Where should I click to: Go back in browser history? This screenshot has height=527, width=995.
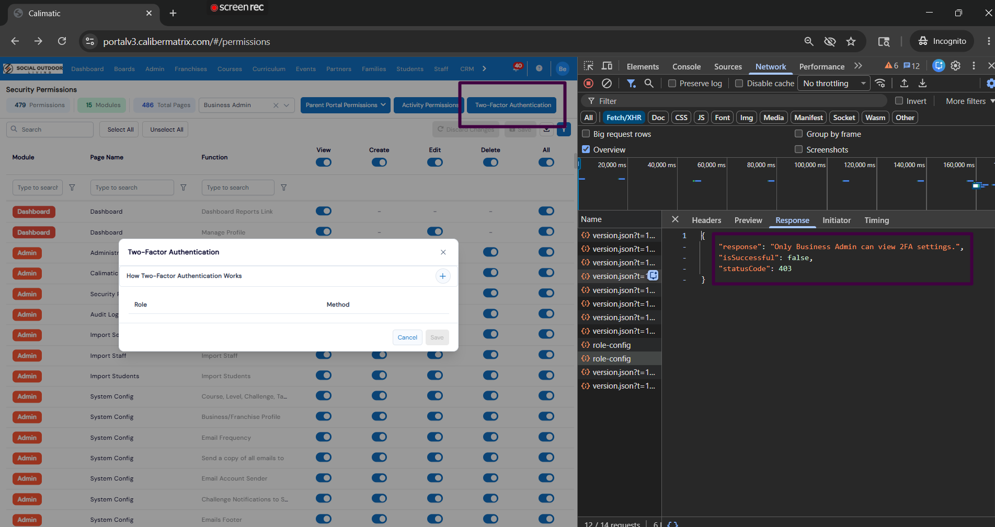[x=15, y=41]
